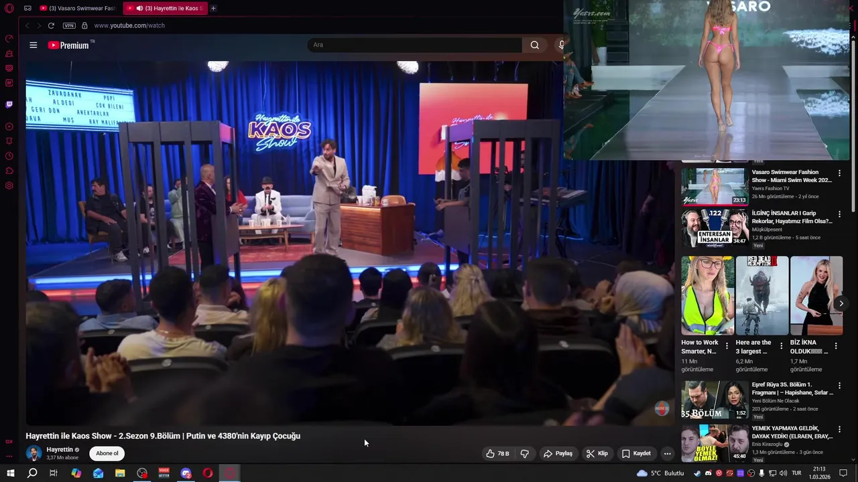Open Eşref Rüya 35. Bölüm video title

(792, 388)
